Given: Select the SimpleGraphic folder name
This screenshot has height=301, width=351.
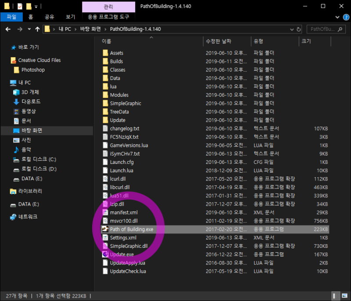Looking at the screenshot, I should click(x=125, y=103).
